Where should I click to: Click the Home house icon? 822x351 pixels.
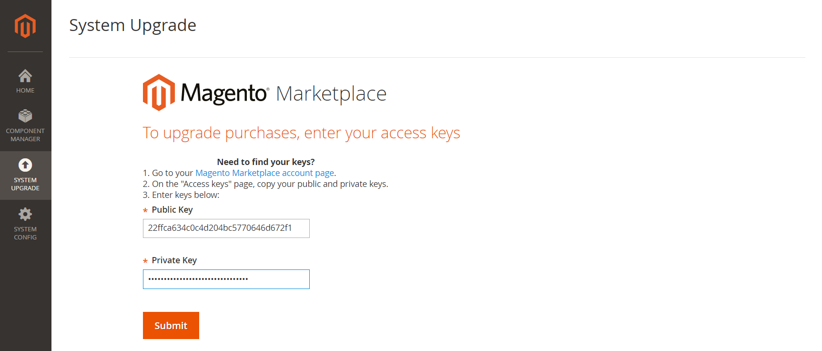click(25, 76)
